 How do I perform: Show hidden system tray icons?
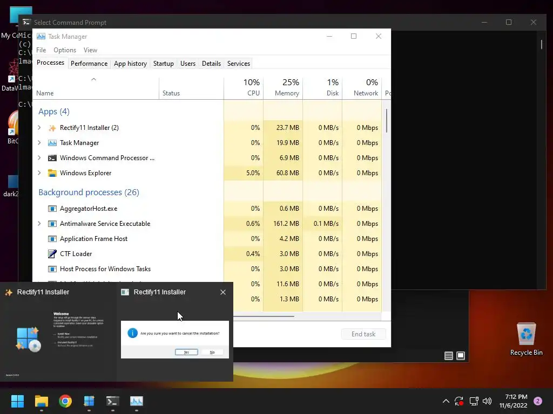click(x=446, y=401)
